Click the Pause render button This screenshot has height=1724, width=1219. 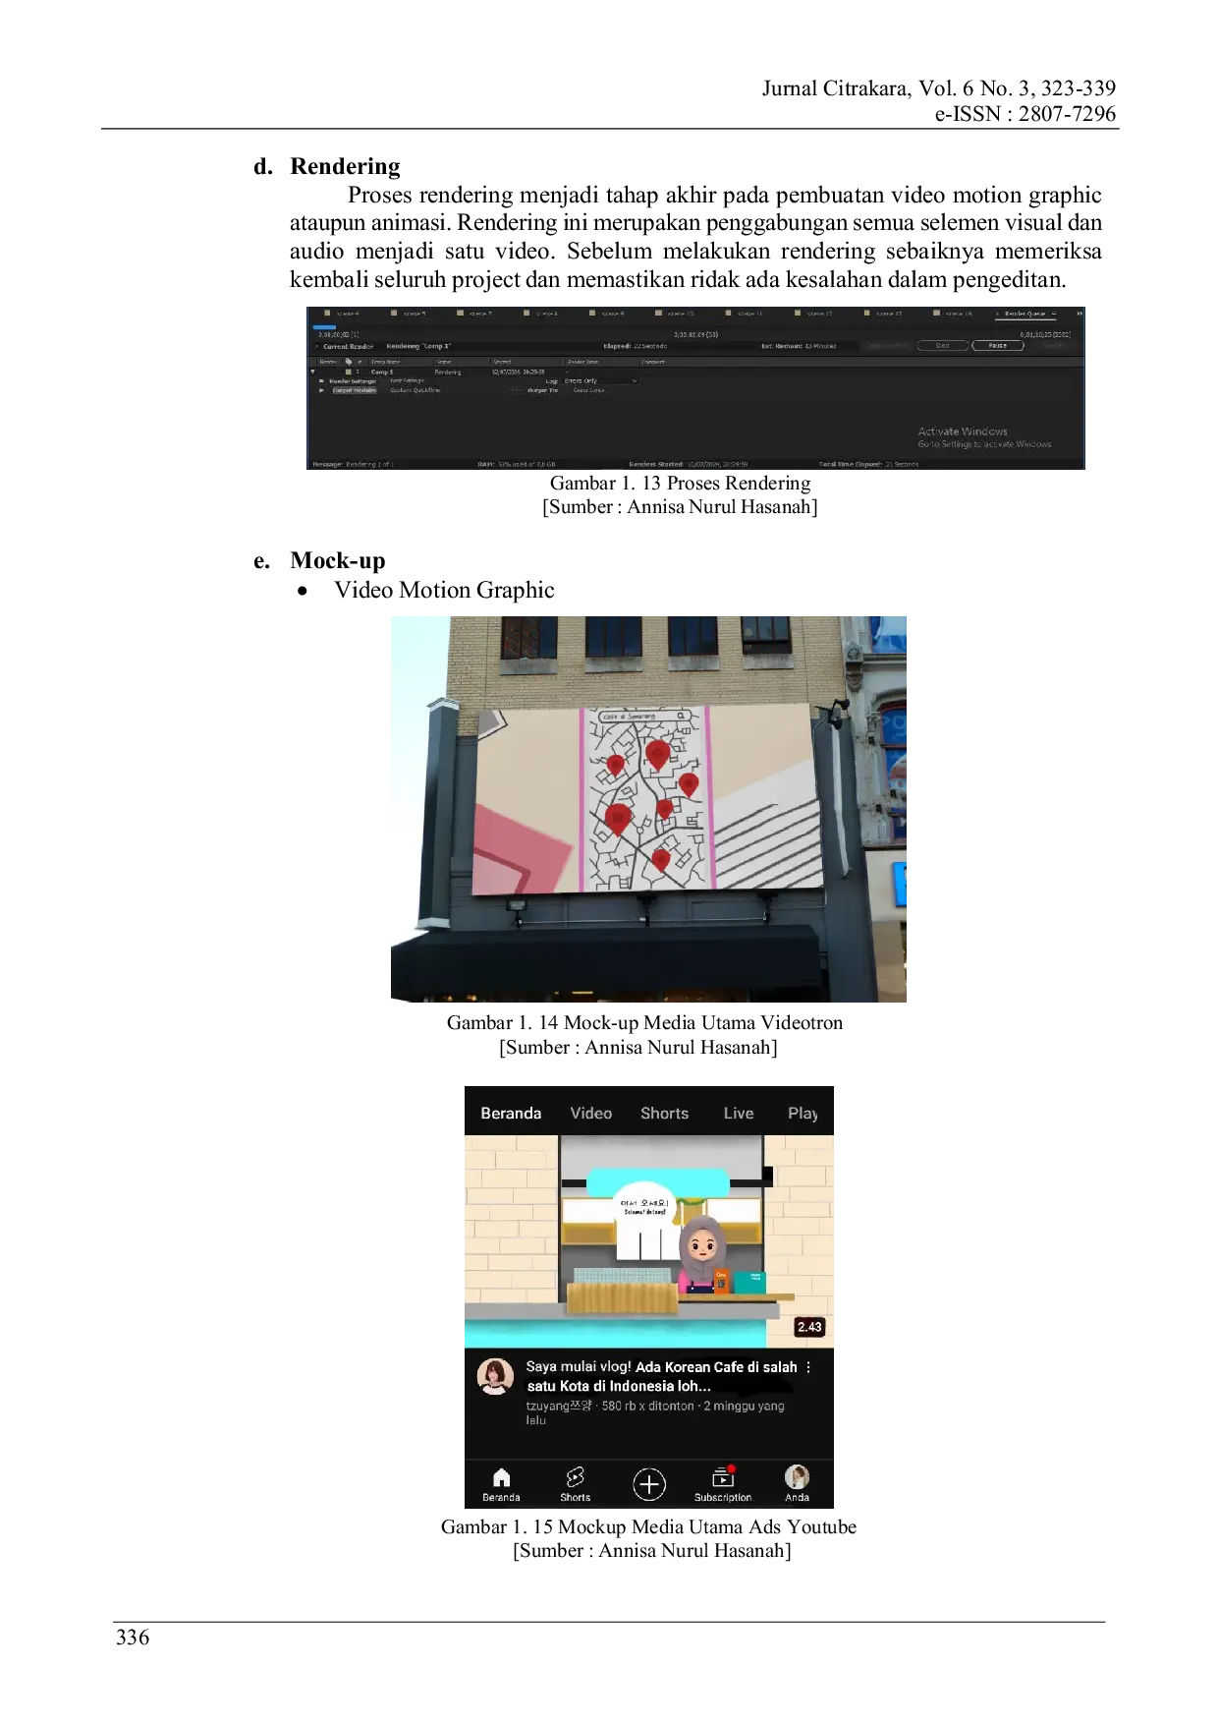click(997, 346)
